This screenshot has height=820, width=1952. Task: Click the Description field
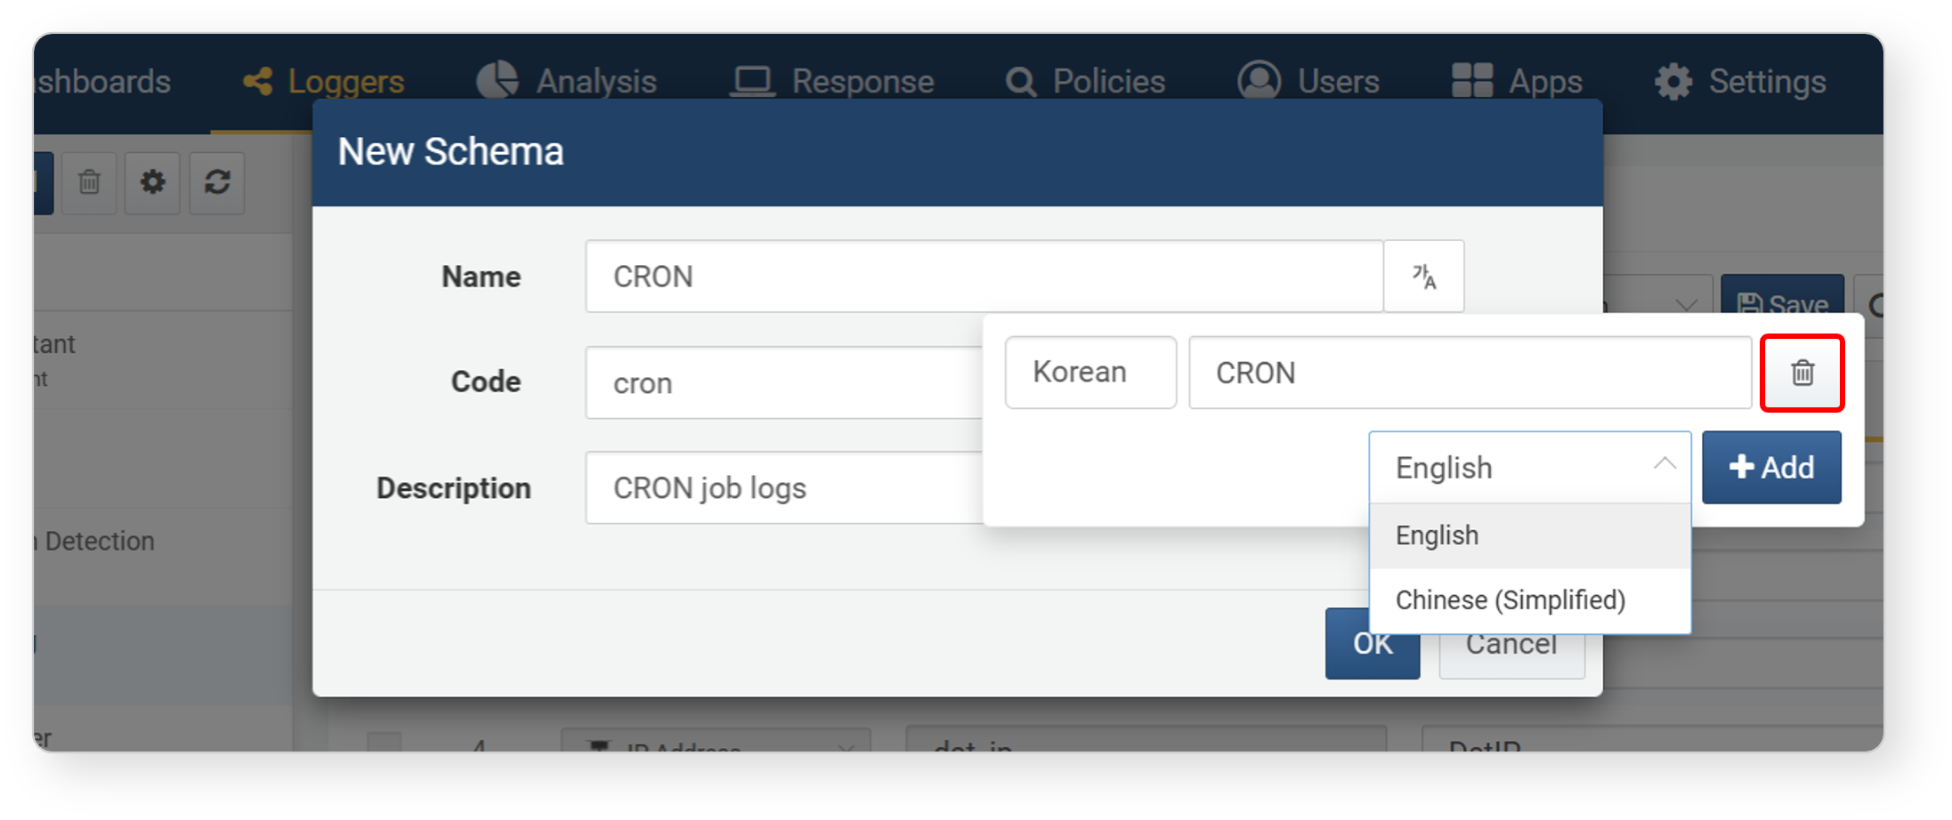pyautogui.click(x=784, y=488)
